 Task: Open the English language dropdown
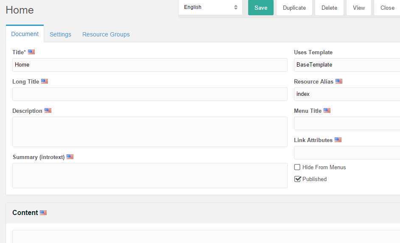coord(210,7)
